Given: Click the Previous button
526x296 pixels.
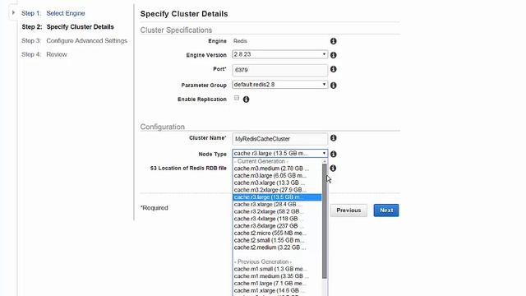Looking at the screenshot, I should pos(348,210).
